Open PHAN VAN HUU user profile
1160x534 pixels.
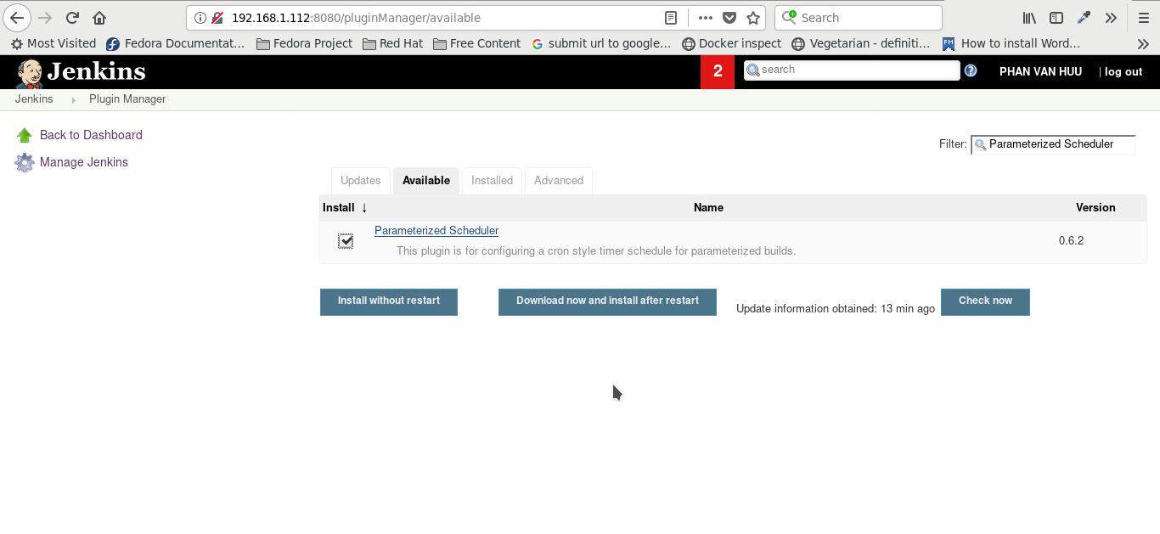1040,71
